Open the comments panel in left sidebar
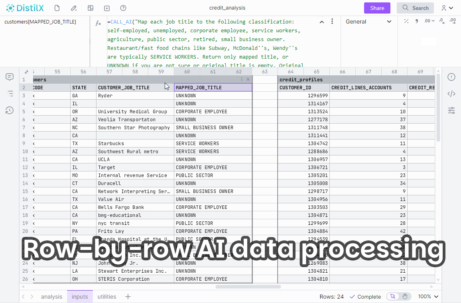This screenshot has width=461, height=303. click(x=10, y=77)
